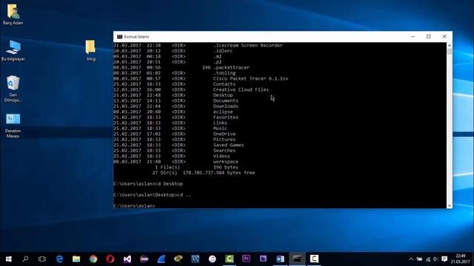Screen dimensions: 474x266
Task: Click 'cd Desktop' command line
Action: pyautogui.click(x=148, y=184)
